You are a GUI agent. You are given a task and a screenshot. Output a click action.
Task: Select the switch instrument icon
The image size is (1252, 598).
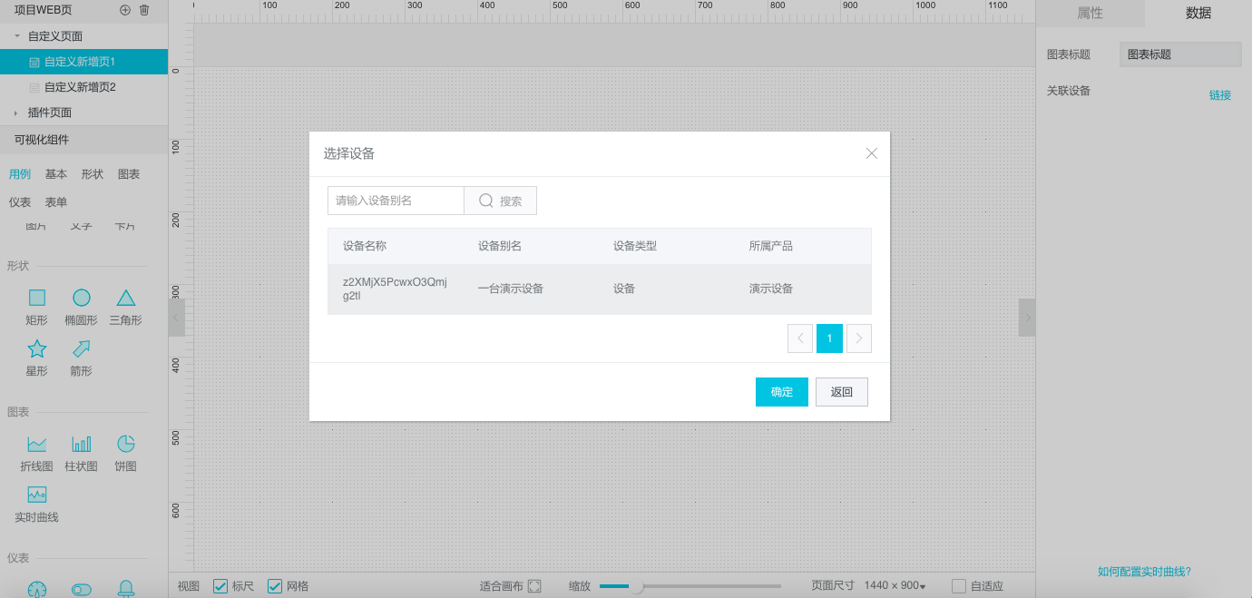[82, 590]
